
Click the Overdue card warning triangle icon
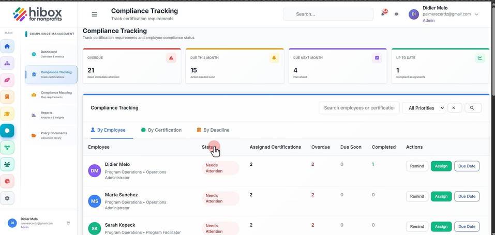pyautogui.click(x=171, y=58)
